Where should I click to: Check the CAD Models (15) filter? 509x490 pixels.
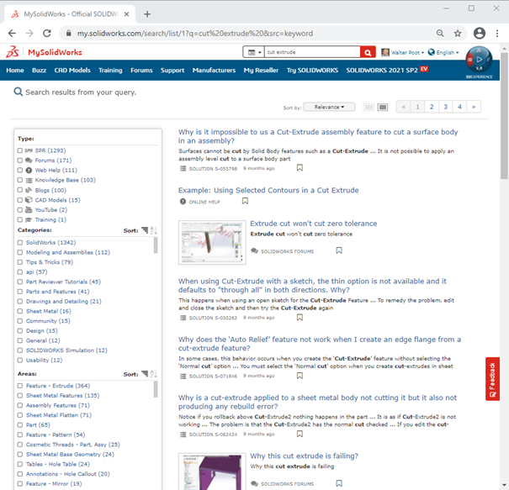(20, 200)
